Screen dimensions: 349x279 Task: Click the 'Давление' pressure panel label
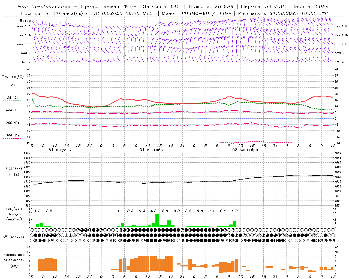pyautogui.click(x=14, y=168)
